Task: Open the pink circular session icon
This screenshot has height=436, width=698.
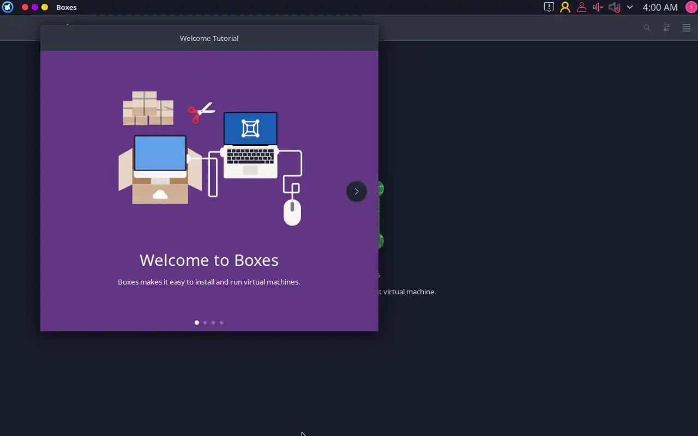Action: click(691, 7)
